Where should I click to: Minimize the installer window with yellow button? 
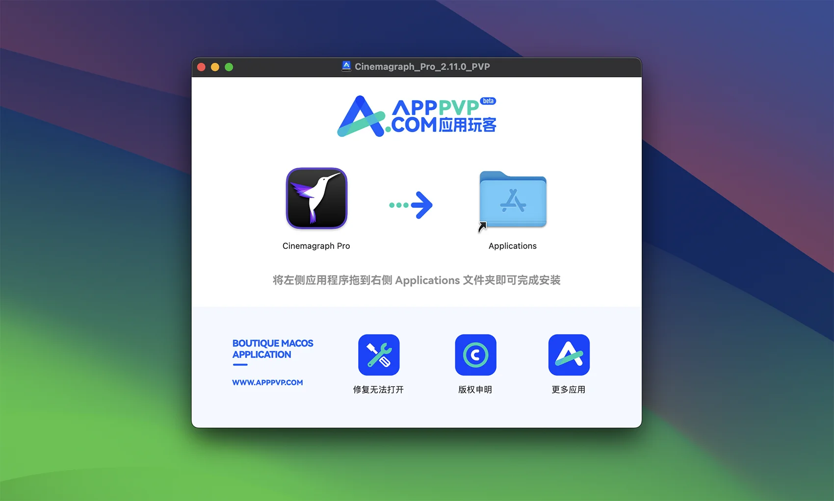click(x=215, y=67)
